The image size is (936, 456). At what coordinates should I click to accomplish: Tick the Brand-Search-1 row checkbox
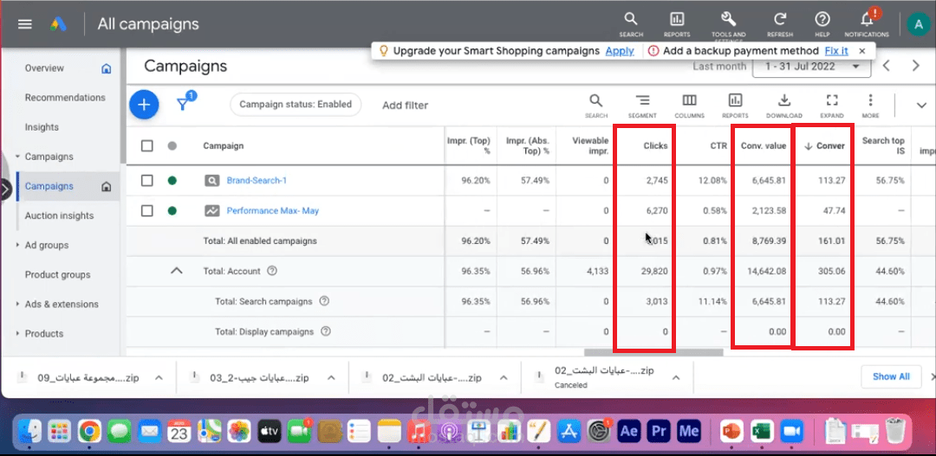click(147, 181)
